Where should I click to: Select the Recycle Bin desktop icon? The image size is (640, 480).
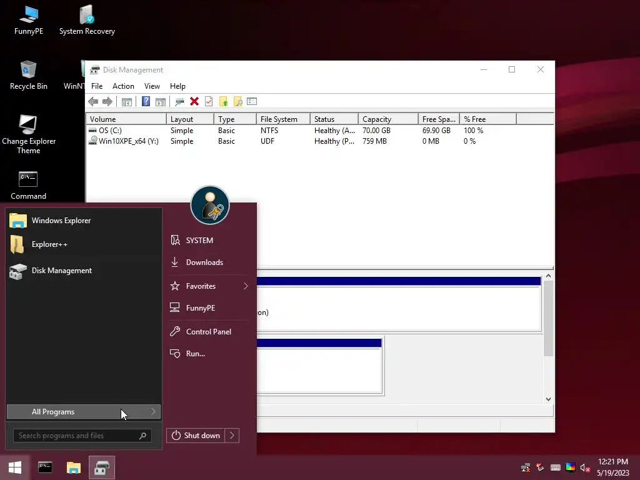point(29,76)
